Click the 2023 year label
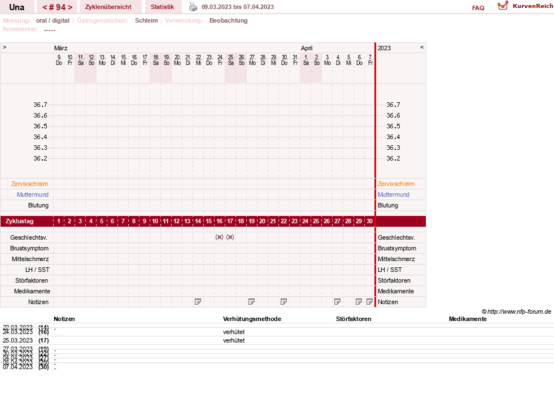Image resolution: width=554 pixels, height=420 pixels. point(384,48)
